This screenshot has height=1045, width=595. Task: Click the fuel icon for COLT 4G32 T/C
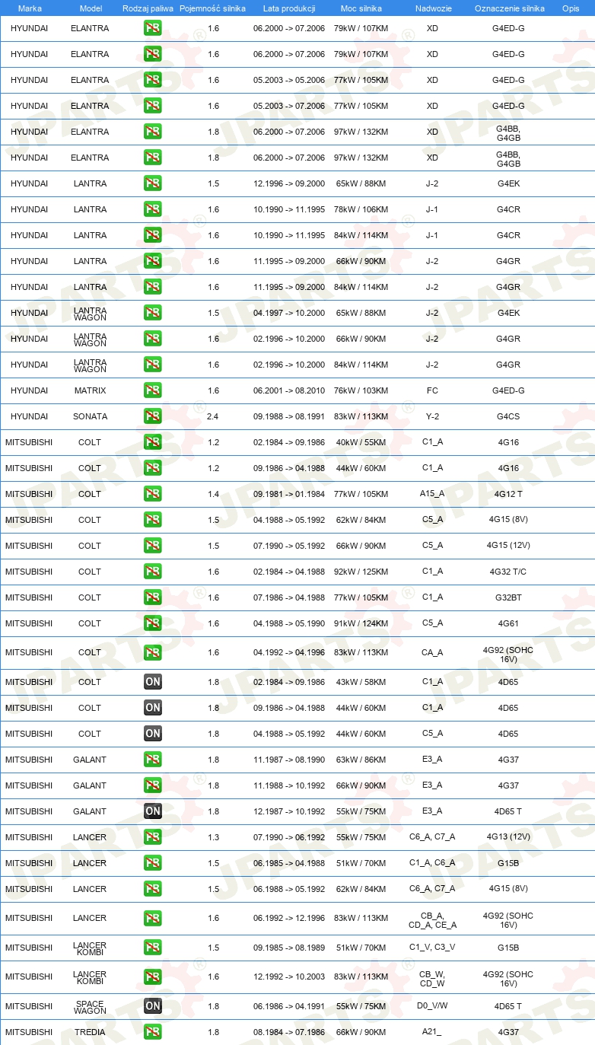(153, 572)
